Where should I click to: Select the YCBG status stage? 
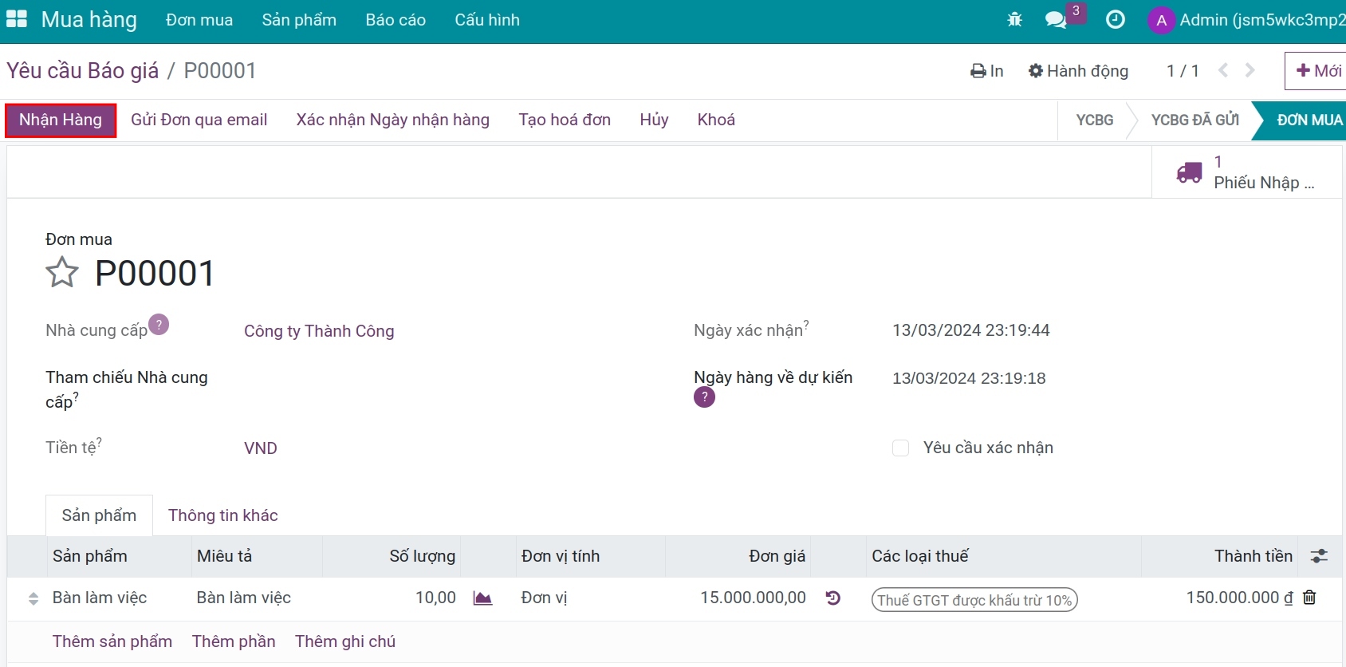coord(1094,120)
